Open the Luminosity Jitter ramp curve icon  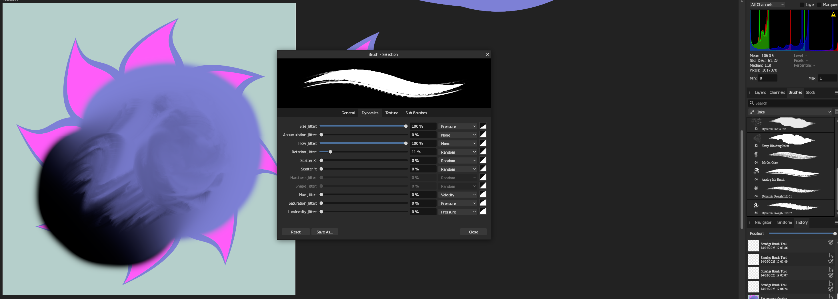(x=483, y=211)
